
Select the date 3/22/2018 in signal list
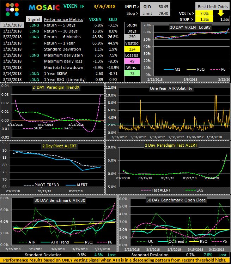tap(12, 37)
